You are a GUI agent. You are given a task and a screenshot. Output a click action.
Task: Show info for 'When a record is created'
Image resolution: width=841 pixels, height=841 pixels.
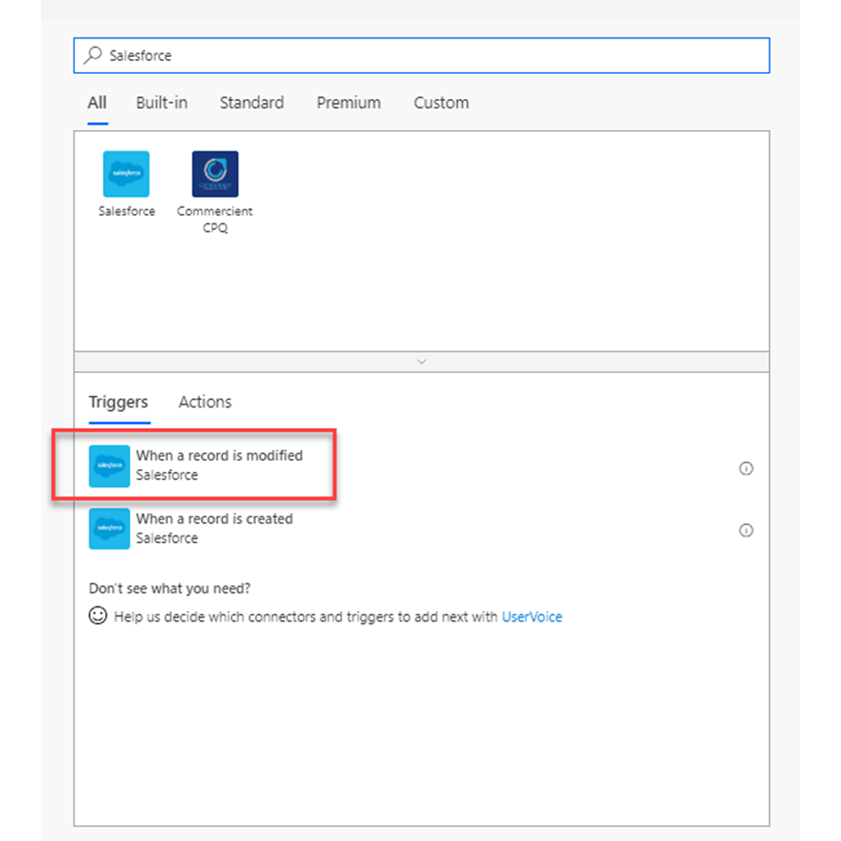(x=746, y=531)
